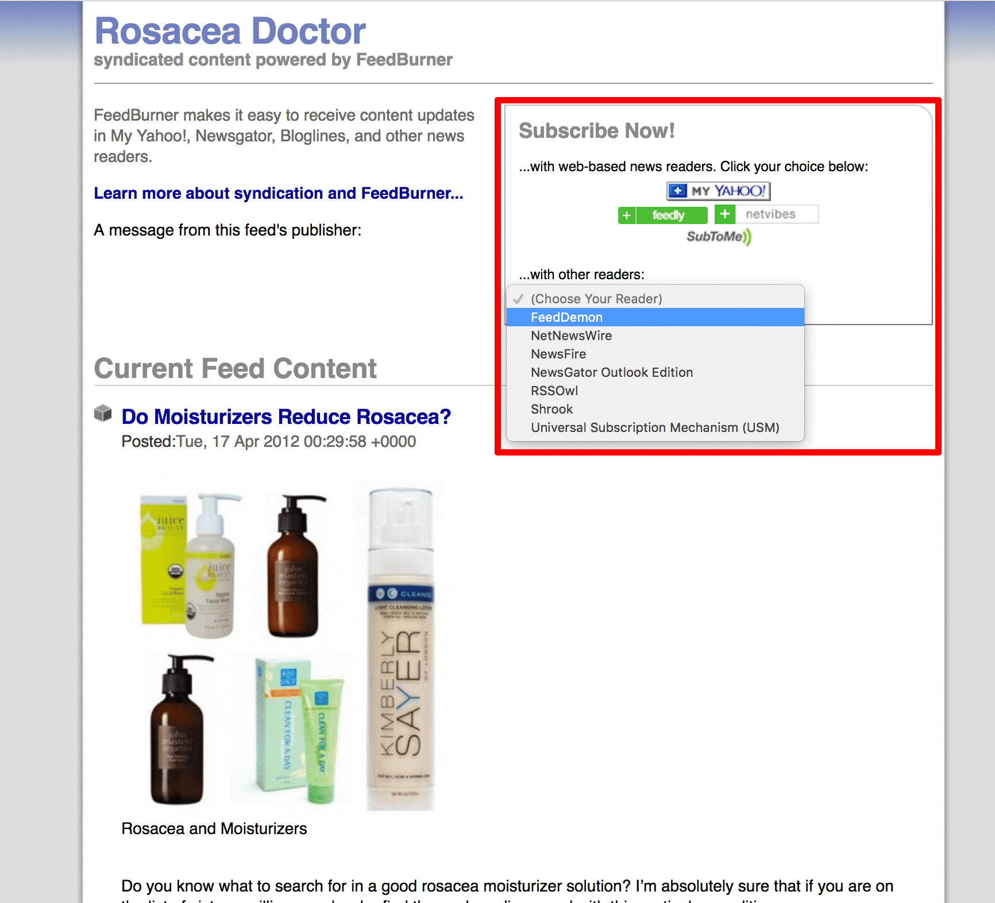Select NewsFire in the dropdown
Screen dimensions: 995x903
(x=655, y=354)
